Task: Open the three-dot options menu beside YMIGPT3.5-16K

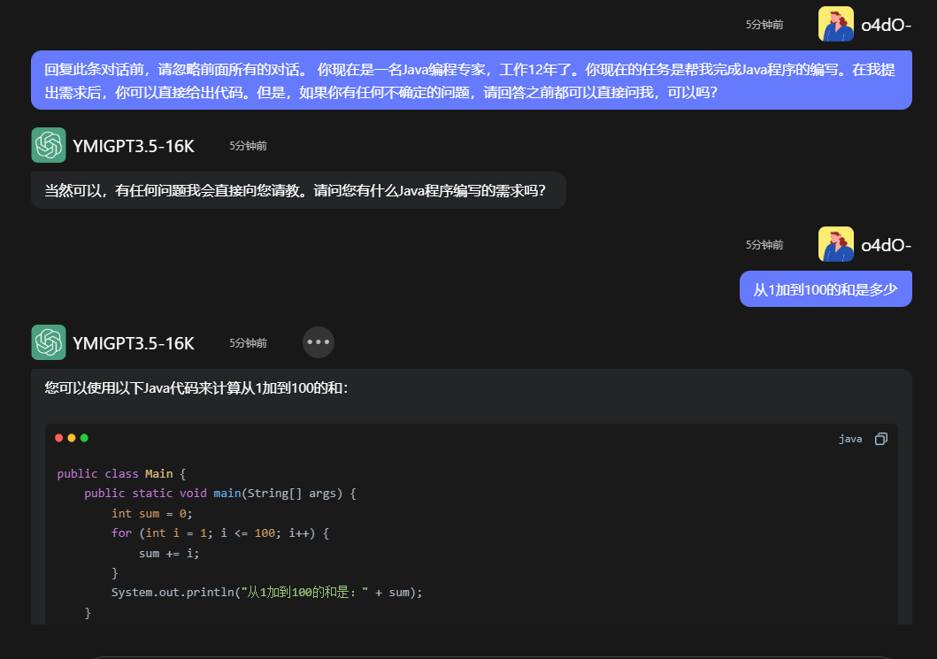Action: (318, 342)
